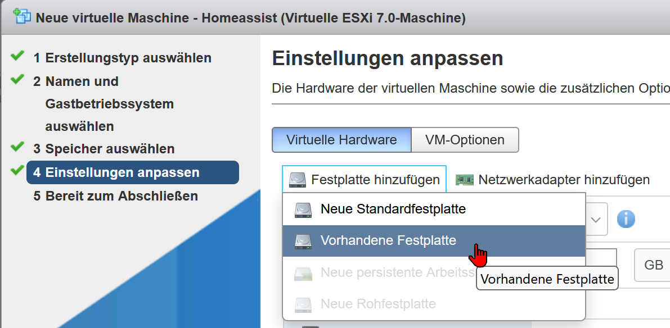The image size is (670, 328).
Task: Click the disk icon beside Neue Standardfestplatte
Action: 303,210
